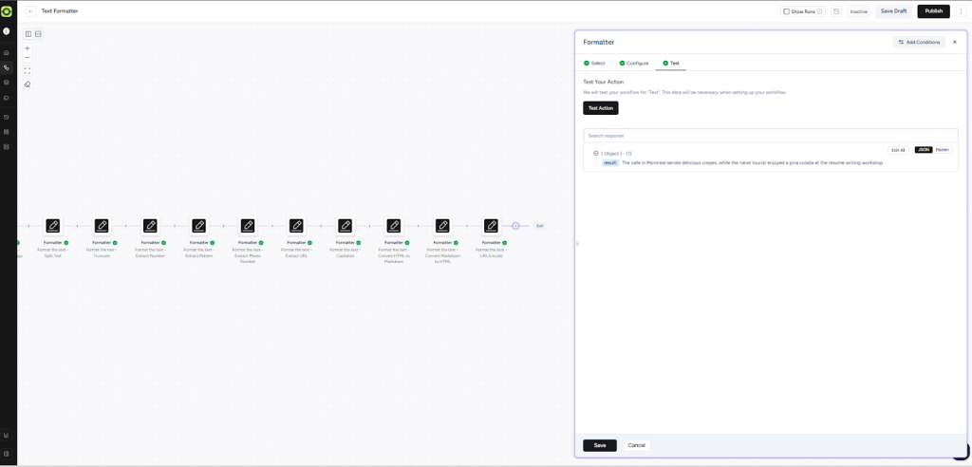Select the URL Encode formatter node
This screenshot has height=467, width=972.
491,226
